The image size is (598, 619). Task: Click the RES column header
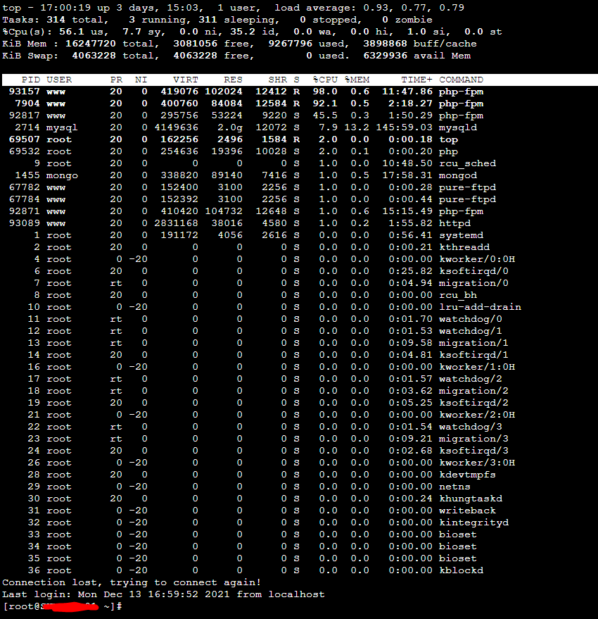click(x=233, y=80)
